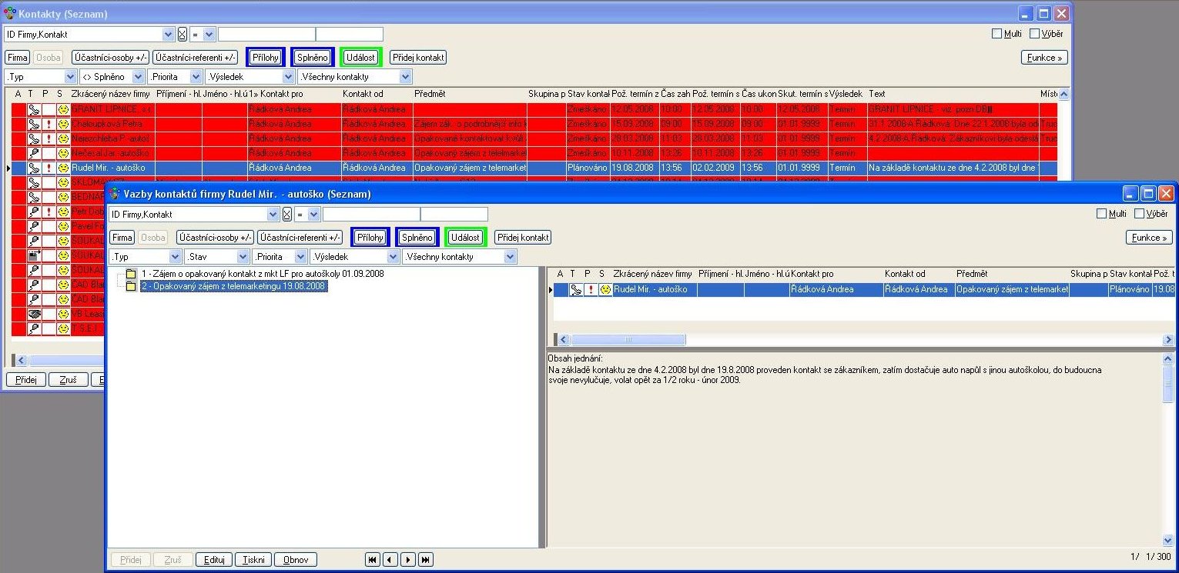The image size is (1179, 573).
Task: Click the Vazby kontaktů window title icon
Action: tap(115, 194)
